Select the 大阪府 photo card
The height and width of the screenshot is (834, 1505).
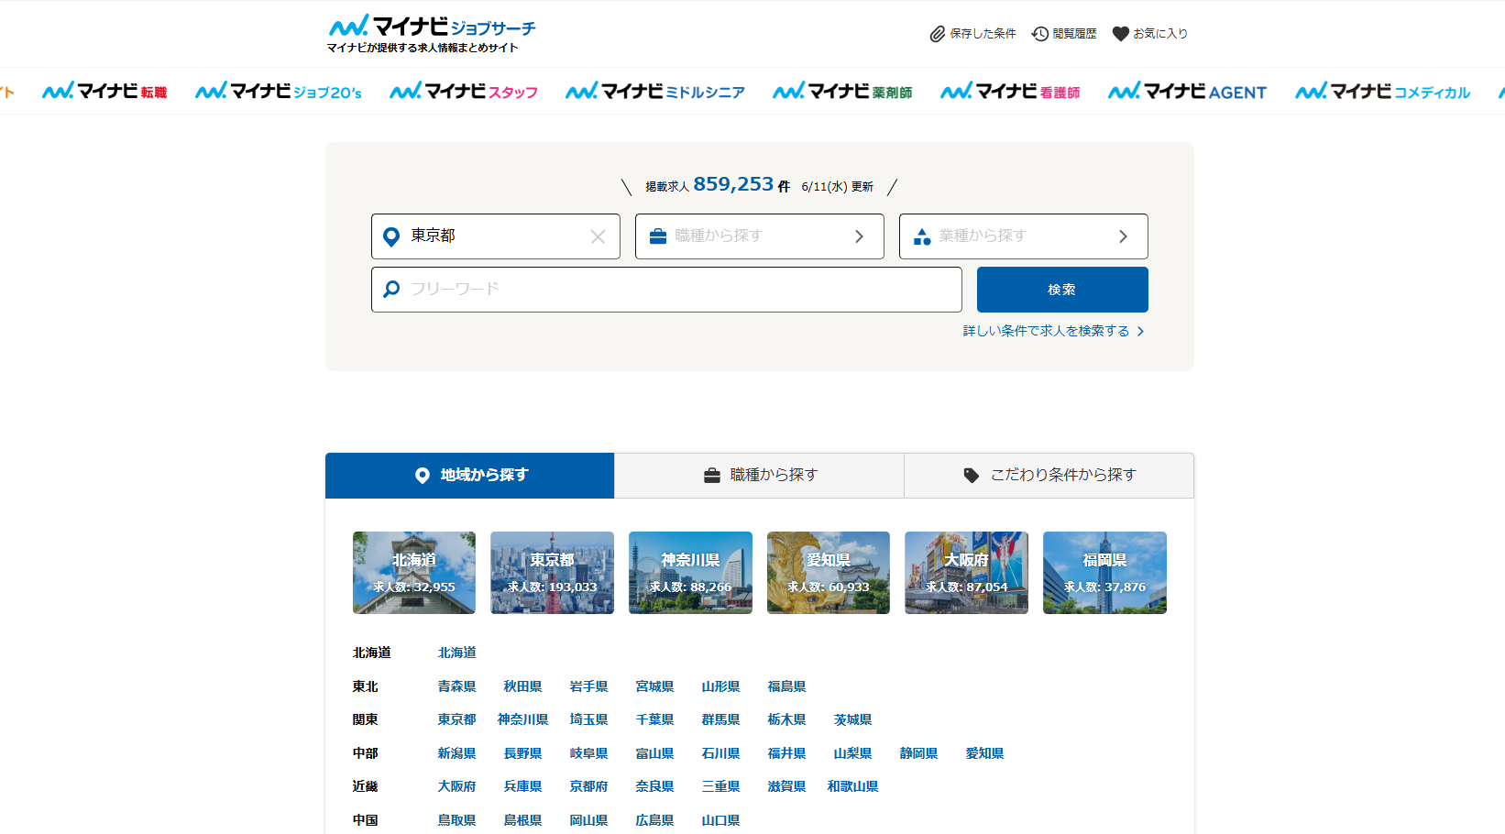(966, 572)
